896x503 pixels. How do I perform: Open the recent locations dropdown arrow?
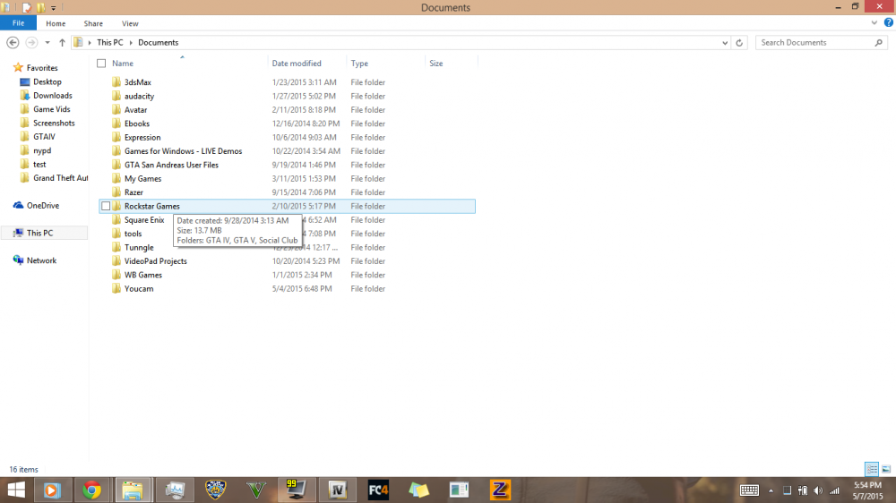click(47, 42)
